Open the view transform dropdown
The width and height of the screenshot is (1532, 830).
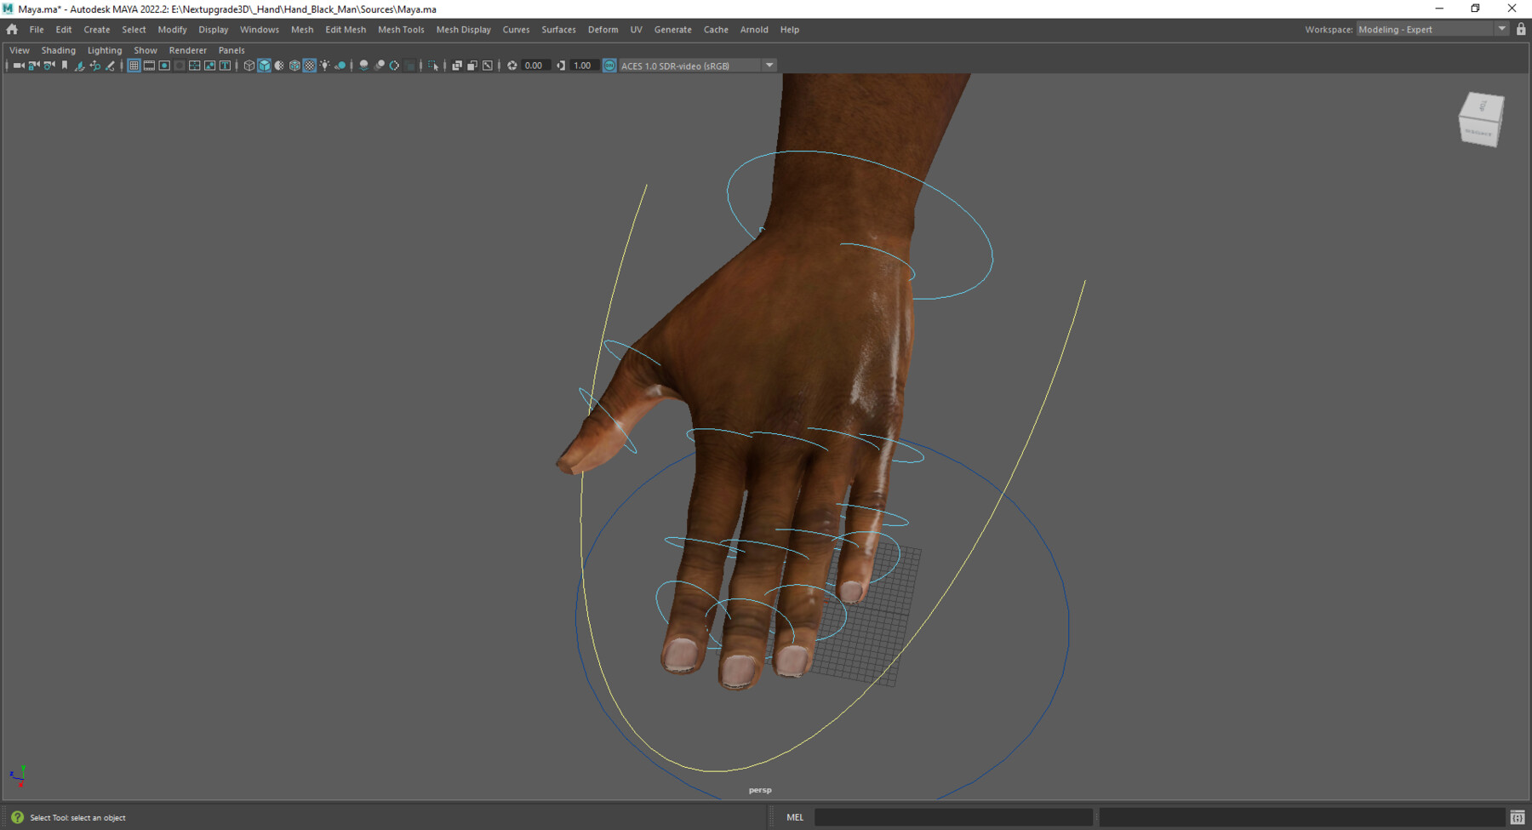pyautogui.click(x=769, y=65)
